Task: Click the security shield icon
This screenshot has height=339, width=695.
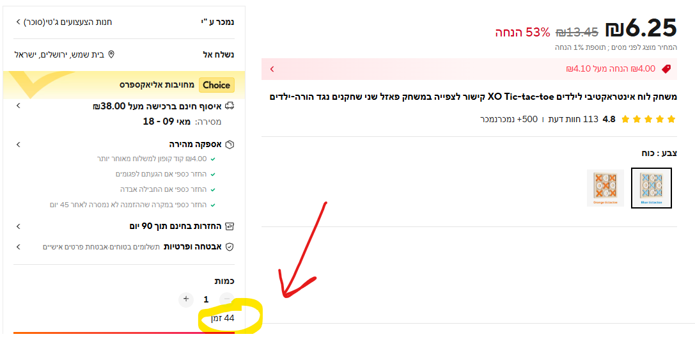Action: (x=230, y=247)
